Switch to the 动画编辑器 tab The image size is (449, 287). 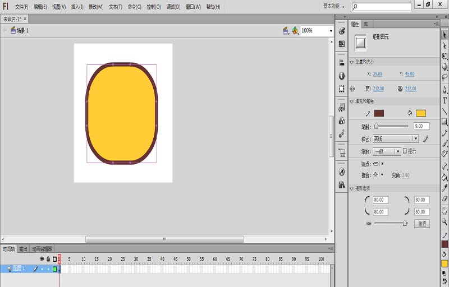[x=42, y=249]
